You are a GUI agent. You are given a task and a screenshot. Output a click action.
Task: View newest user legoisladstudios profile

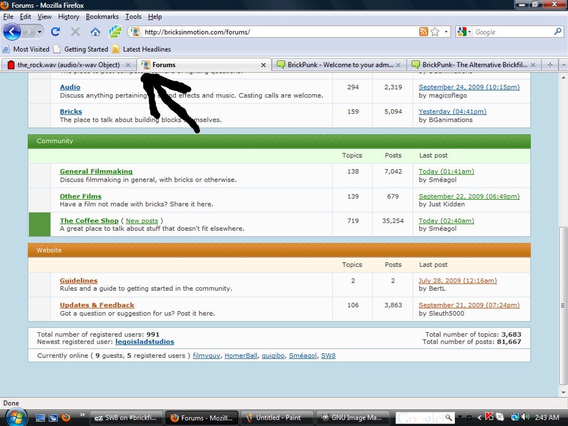point(145,342)
